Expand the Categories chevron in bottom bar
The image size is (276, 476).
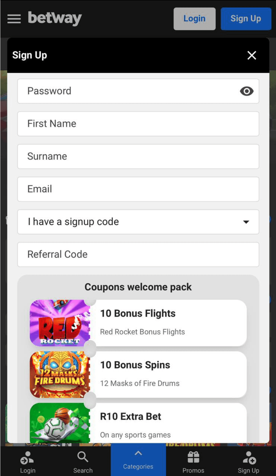(x=138, y=453)
